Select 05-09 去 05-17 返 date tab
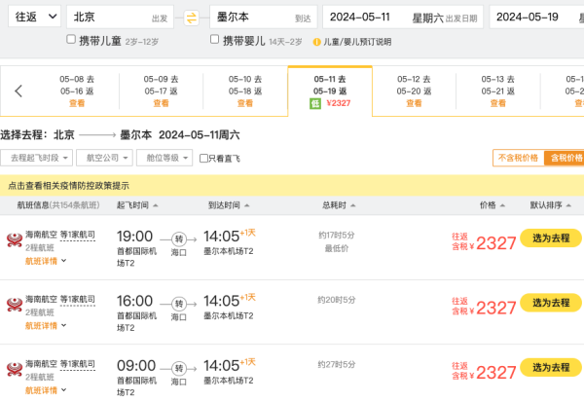This screenshot has height=402, width=584. point(162,91)
